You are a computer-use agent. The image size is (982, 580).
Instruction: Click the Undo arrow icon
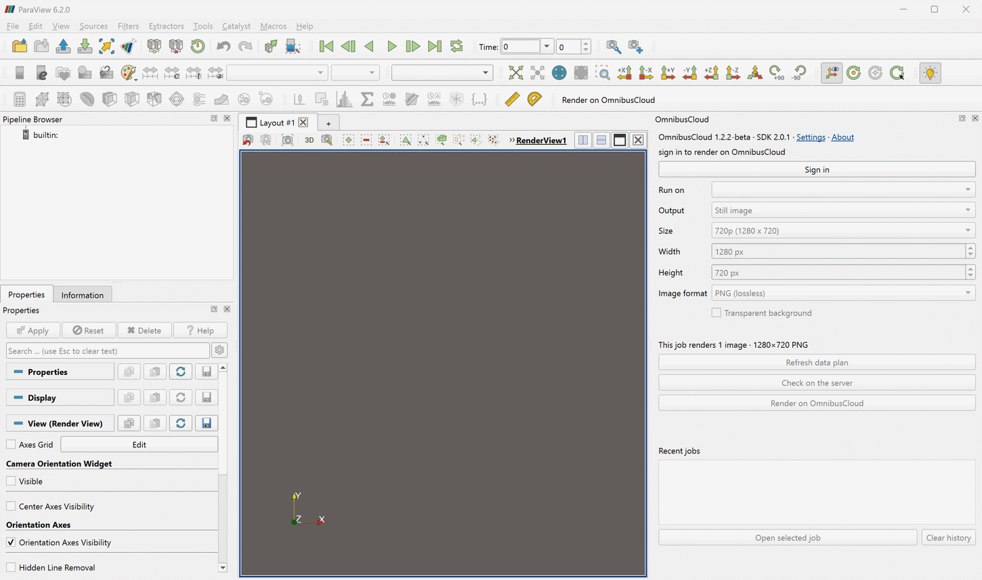tap(223, 46)
